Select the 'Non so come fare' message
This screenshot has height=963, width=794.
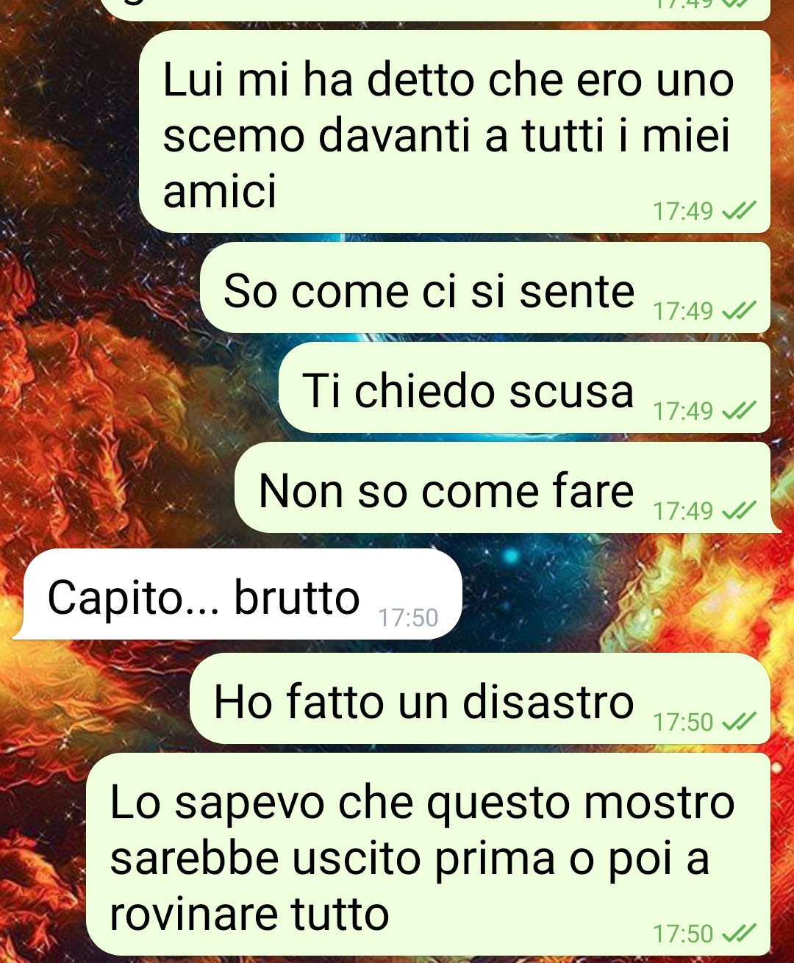coord(503,487)
